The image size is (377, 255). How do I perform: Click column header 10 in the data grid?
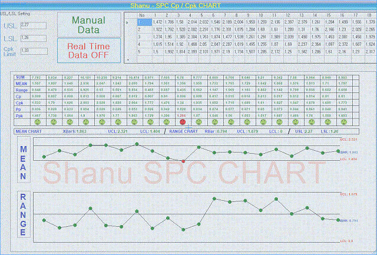click(263, 15)
